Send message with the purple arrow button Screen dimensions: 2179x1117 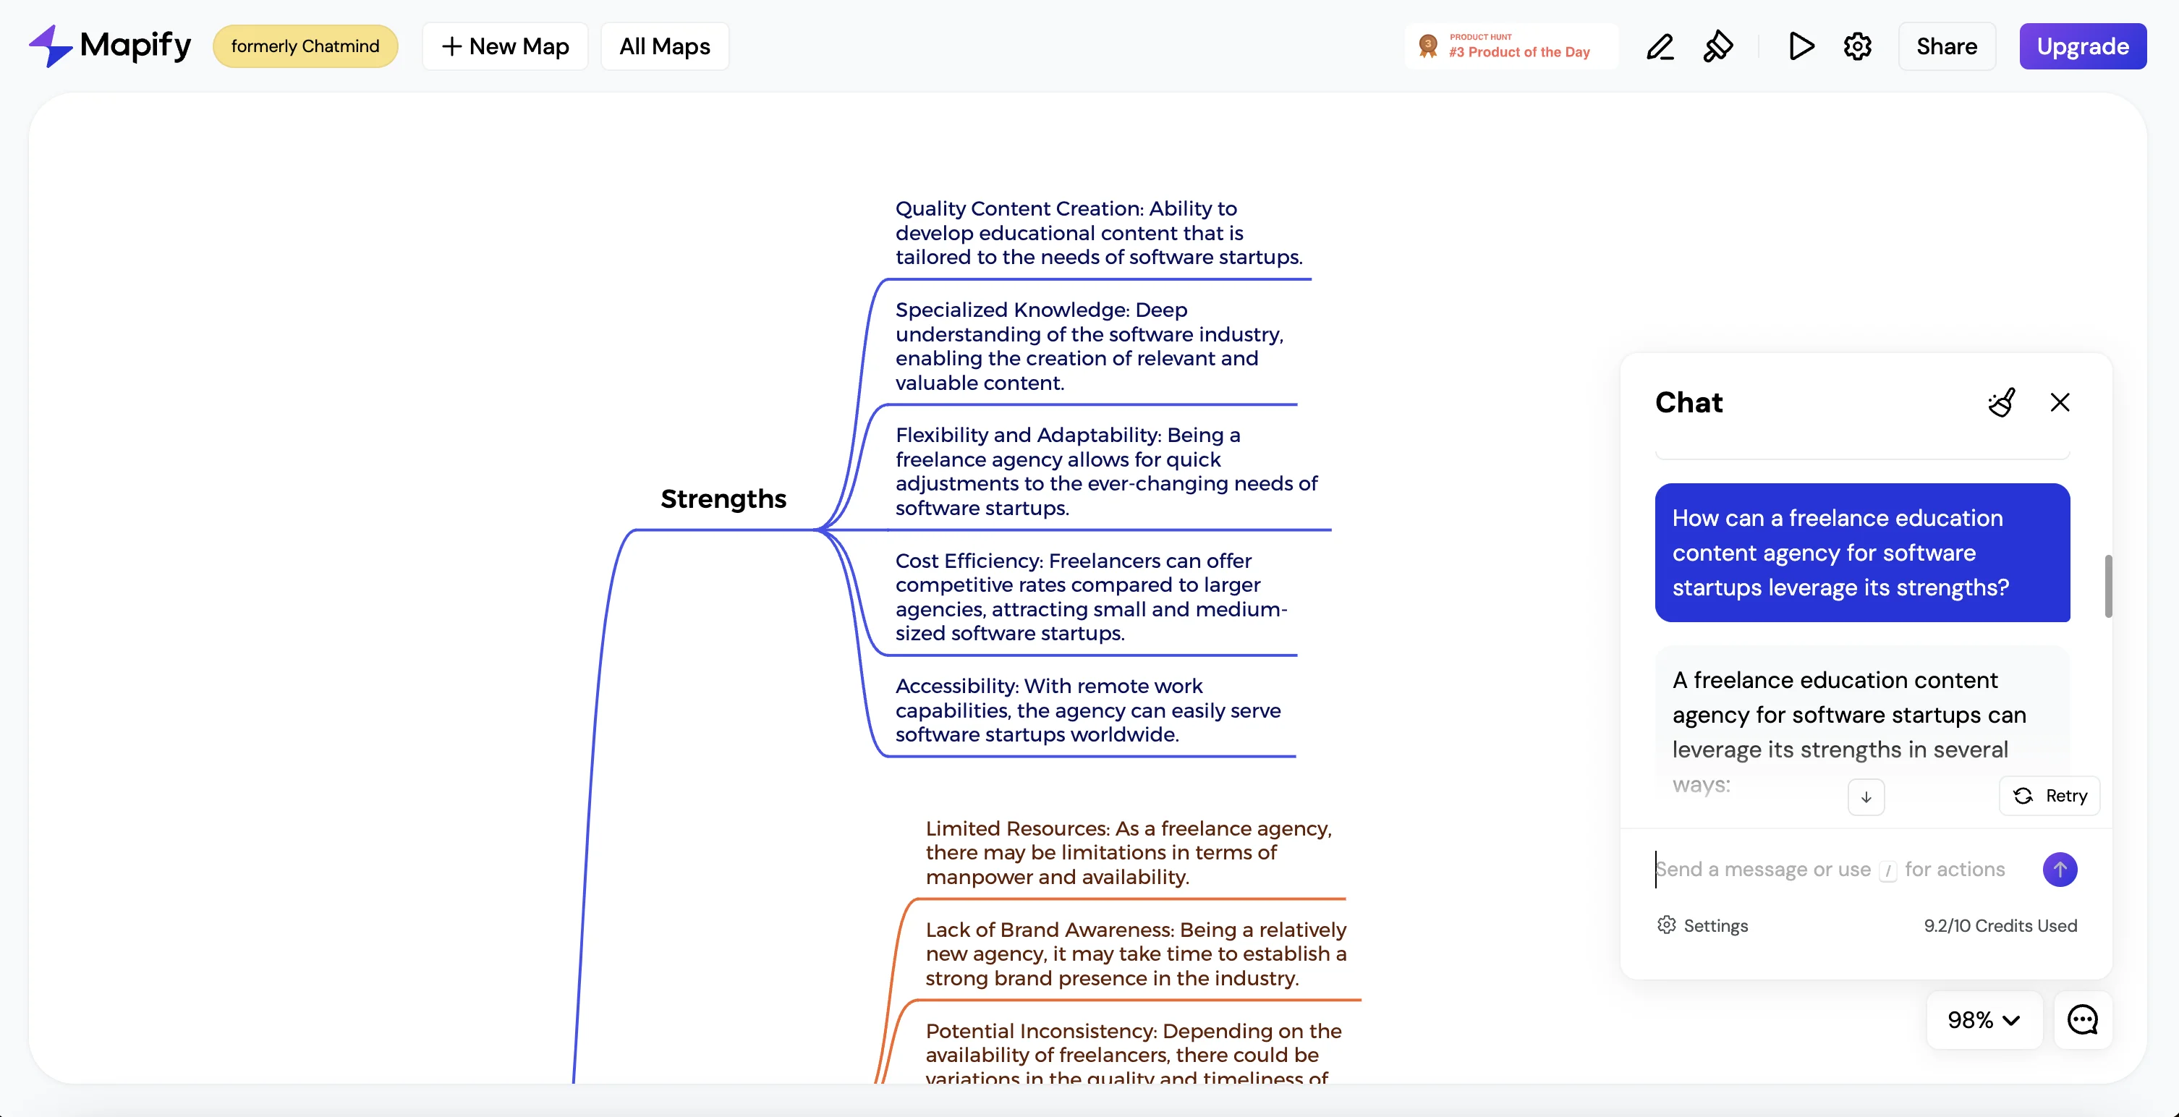(x=2059, y=869)
